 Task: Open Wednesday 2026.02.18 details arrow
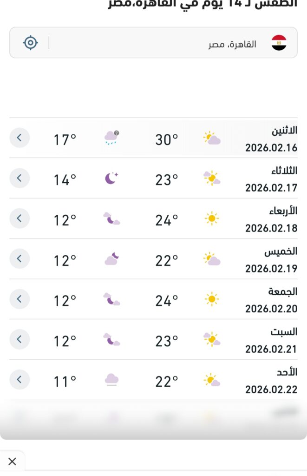[x=20, y=218]
